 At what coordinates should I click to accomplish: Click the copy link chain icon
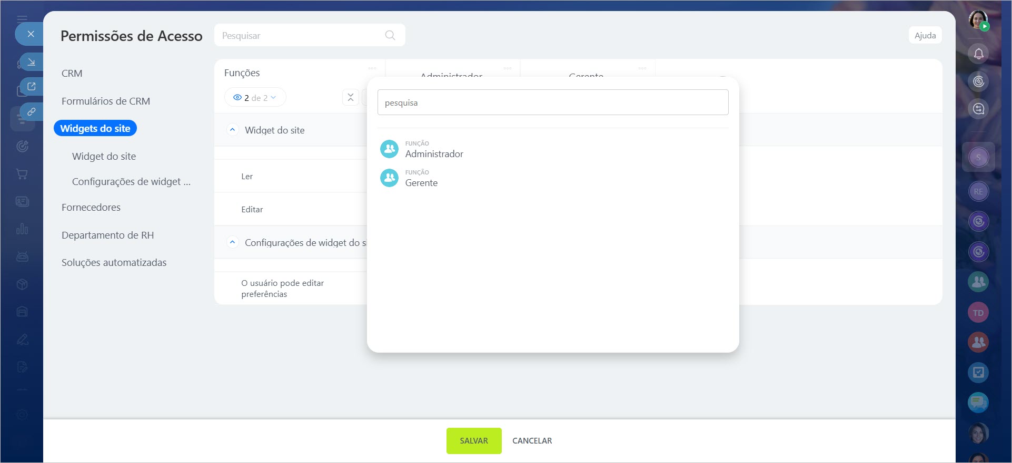point(31,111)
